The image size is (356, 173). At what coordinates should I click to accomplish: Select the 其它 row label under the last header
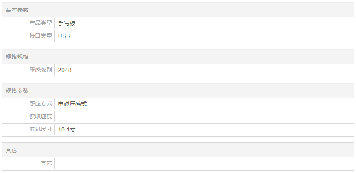(x=46, y=163)
